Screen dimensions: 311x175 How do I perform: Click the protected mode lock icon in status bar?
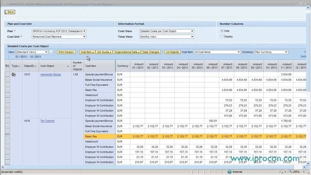point(281,172)
